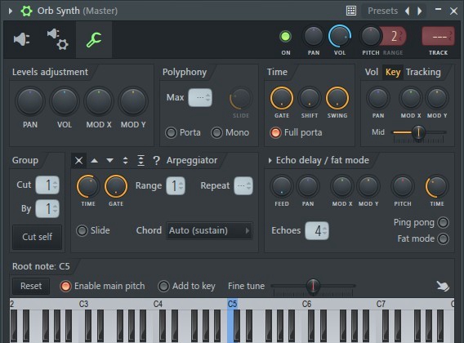Click the arpeggiator Repeat value box
Viewport: 464px width, 343px height.
click(243, 186)
